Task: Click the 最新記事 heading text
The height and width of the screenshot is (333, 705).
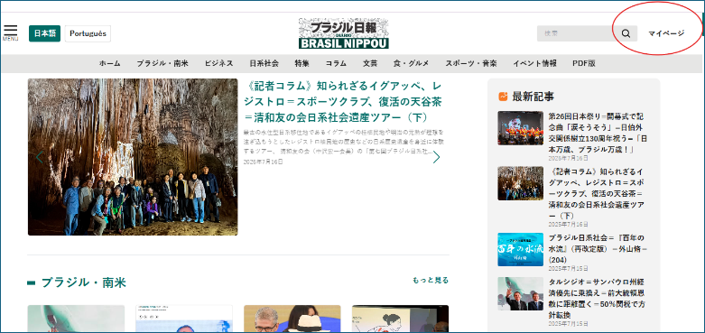Action: click(533, 97)
